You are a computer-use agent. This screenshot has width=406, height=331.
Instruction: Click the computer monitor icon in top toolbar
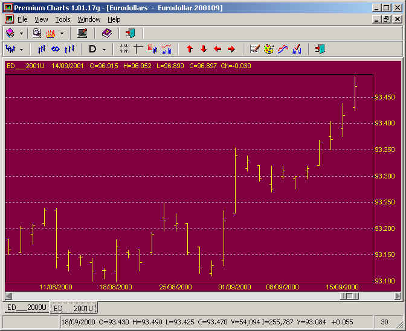(x=82, y=33)
